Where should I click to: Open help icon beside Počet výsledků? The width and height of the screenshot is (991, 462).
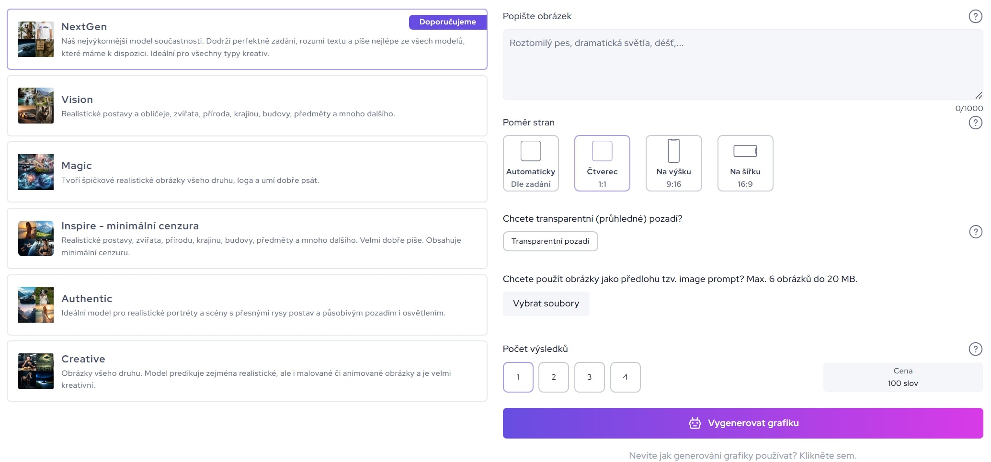pyautogui.click(x=975, y=349)
